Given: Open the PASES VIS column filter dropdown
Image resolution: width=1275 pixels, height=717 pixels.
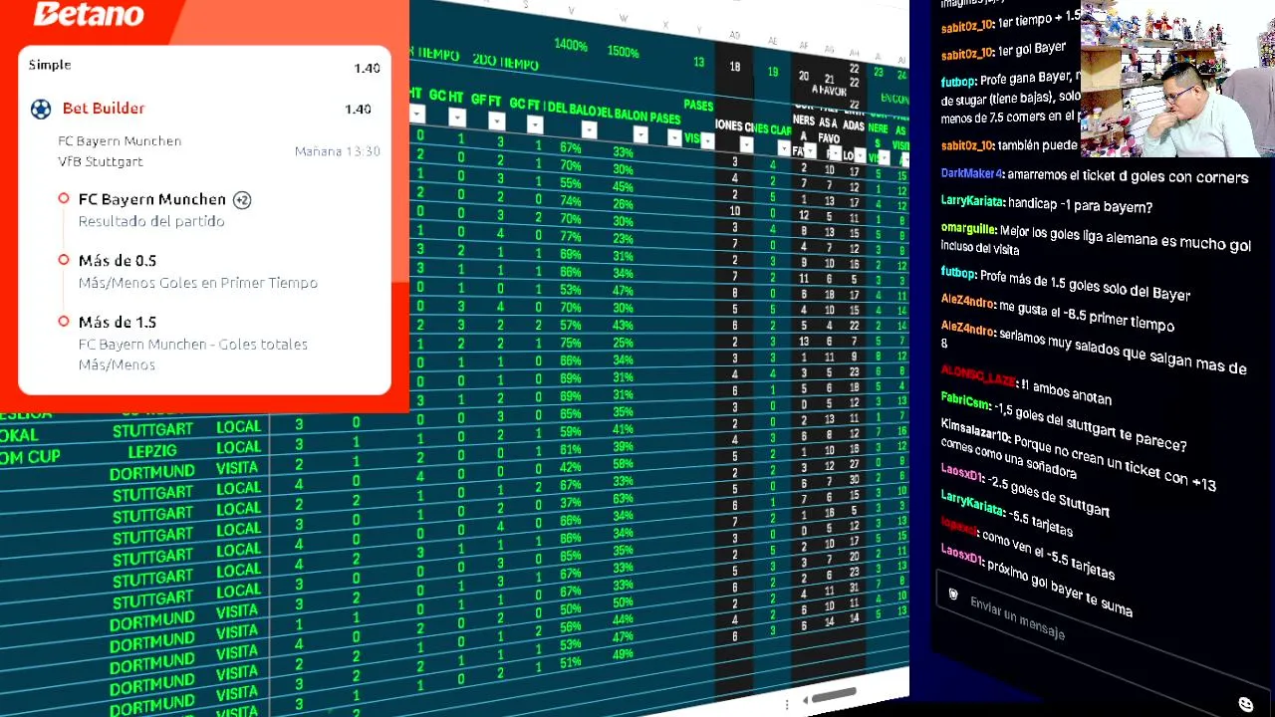Looking at the screenshot, I should [707, 141].
